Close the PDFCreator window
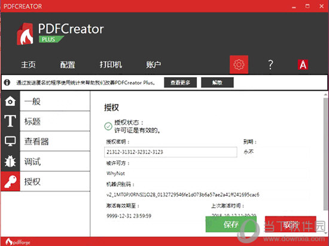 [321, 7]
